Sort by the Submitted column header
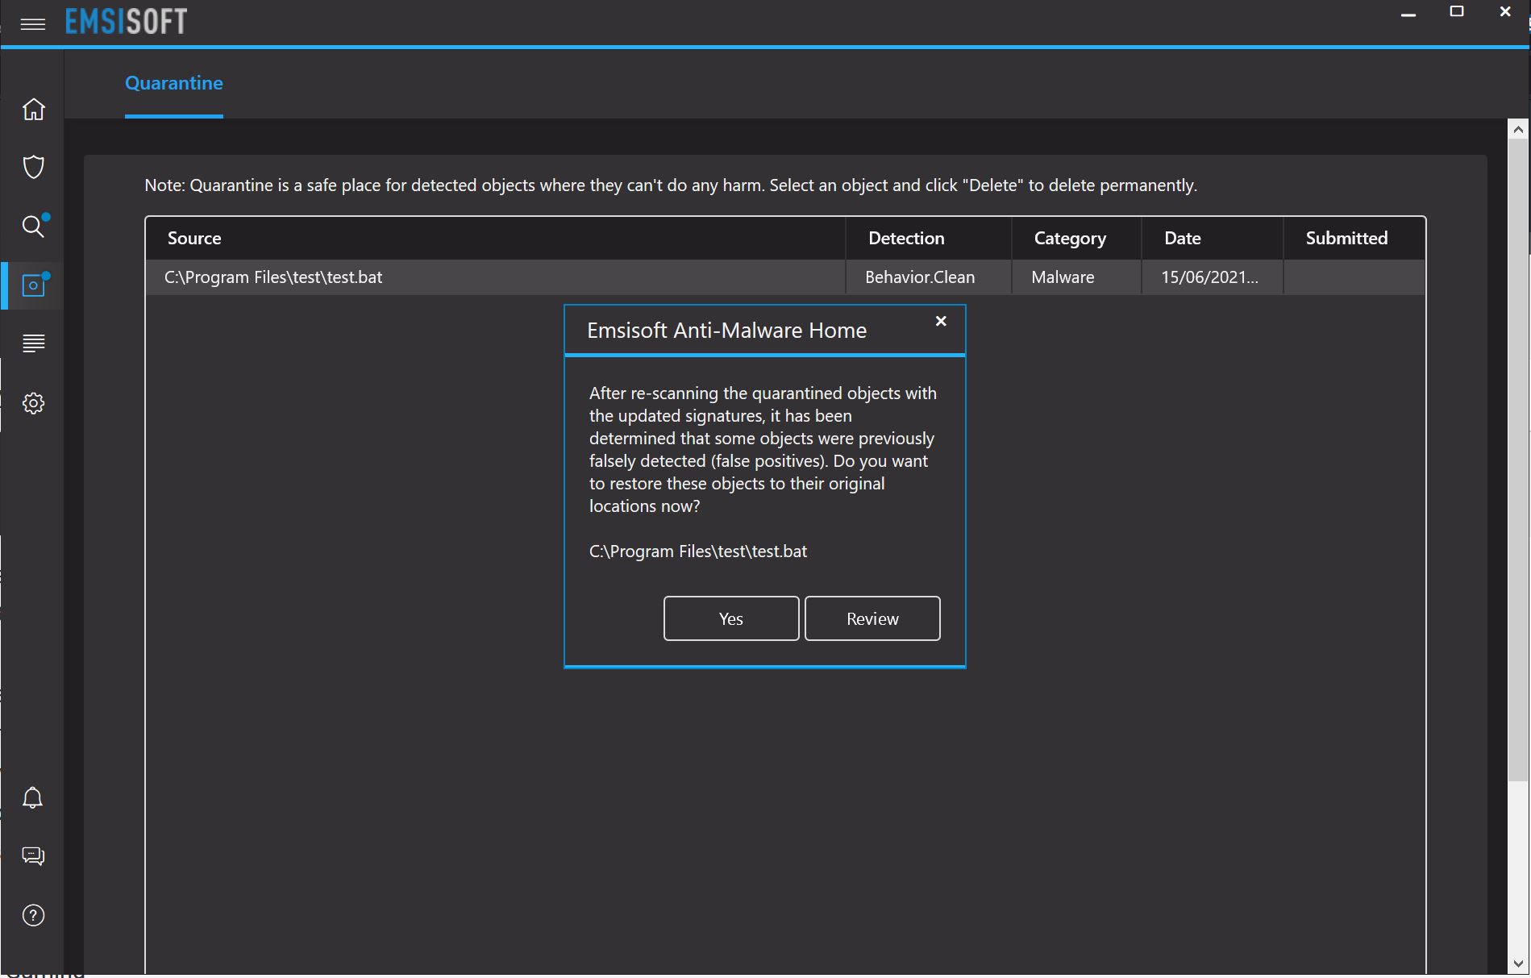1531x978 pixels. [x=1354, y=238]
